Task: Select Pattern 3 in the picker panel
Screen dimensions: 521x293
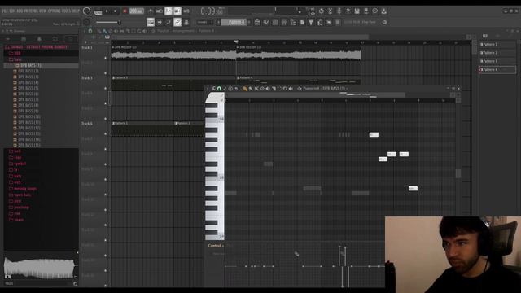Action: tap(497, 61)
